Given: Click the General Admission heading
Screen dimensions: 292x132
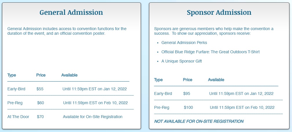Looking at the screenshot, I should click(71, 12).
